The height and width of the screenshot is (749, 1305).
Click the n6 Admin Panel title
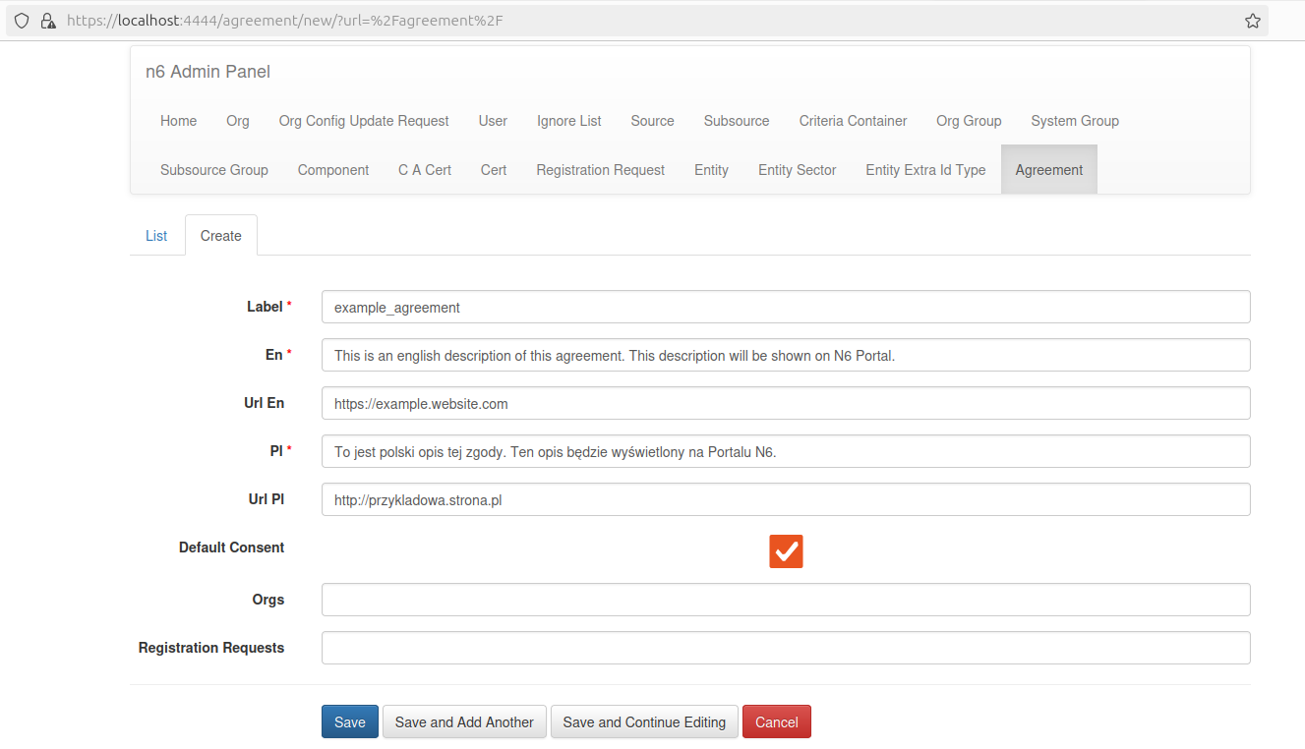[x=208, y=72]
